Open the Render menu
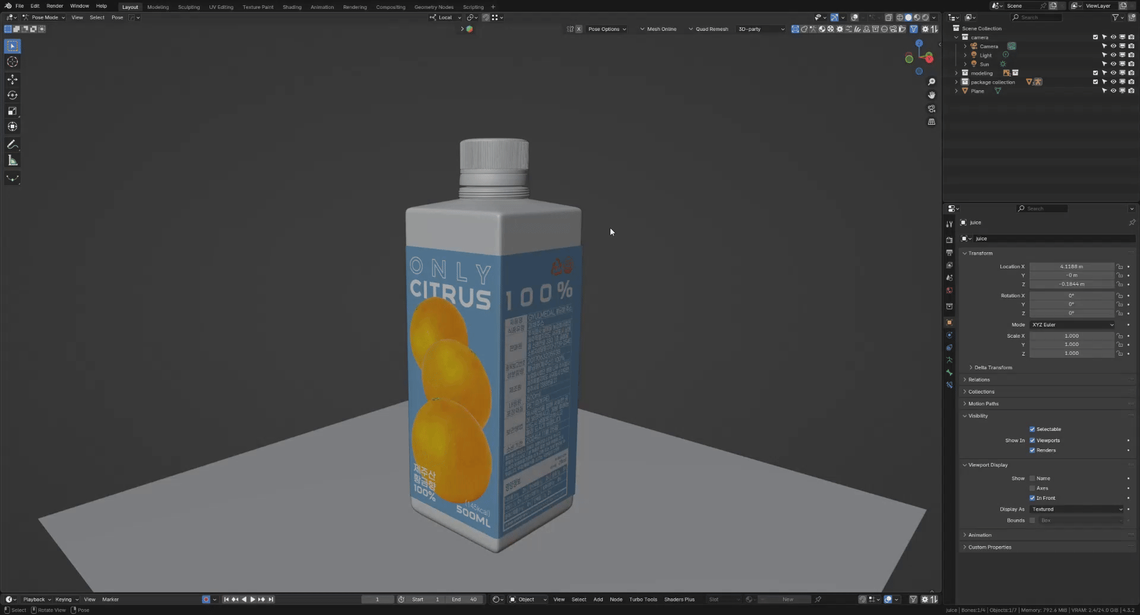The height and width of the screenshot is (615, 1140). 55,6
